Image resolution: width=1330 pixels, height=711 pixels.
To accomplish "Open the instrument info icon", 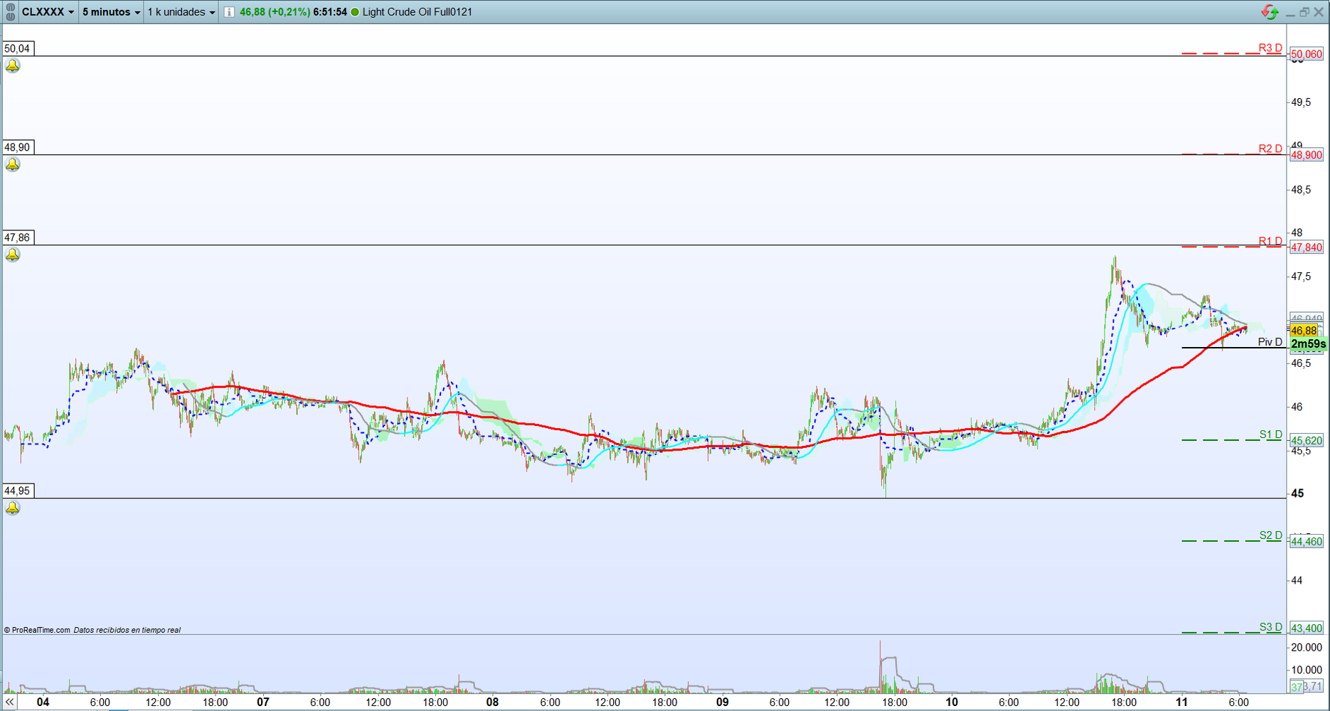I will click(x=229, y=12).
